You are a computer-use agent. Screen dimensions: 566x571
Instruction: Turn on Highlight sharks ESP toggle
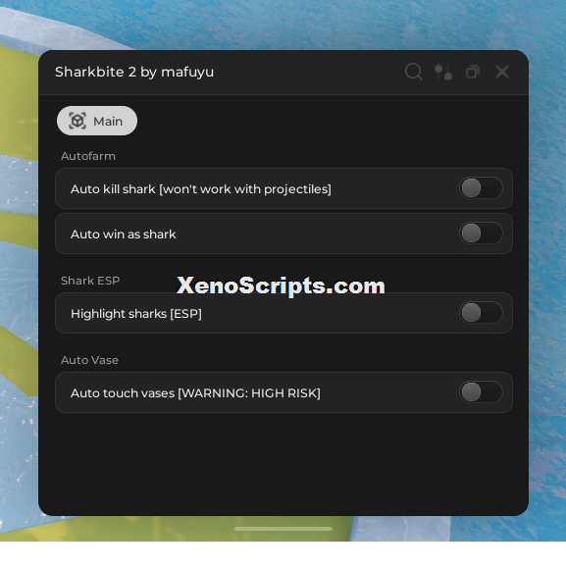coord(481,313)
